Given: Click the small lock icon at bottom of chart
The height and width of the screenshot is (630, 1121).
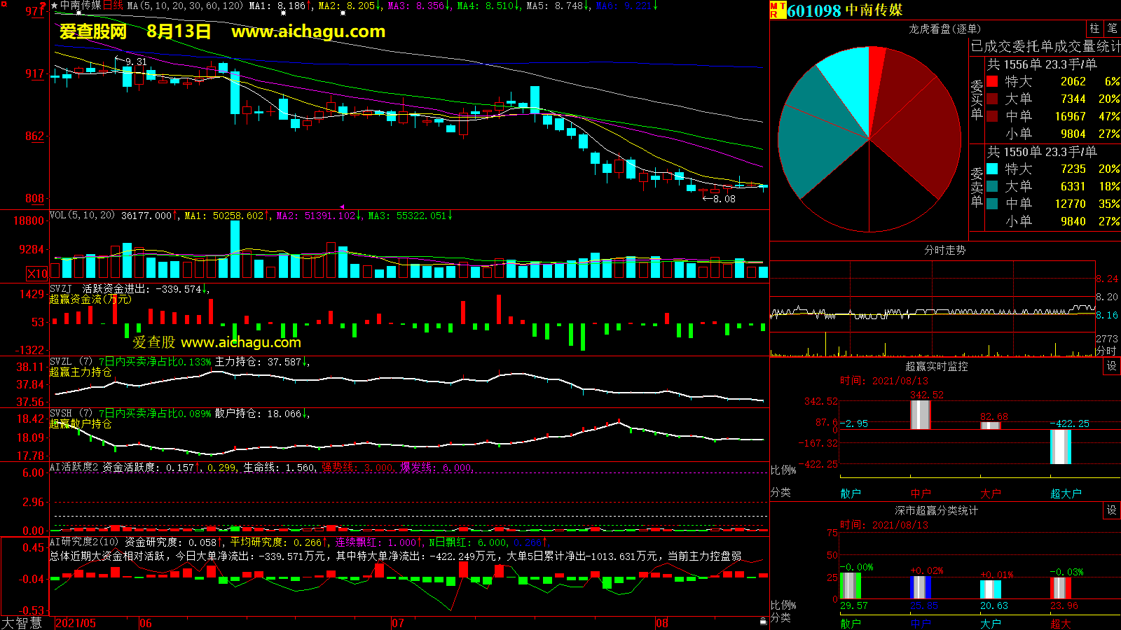Looking at the screenshot, I should 763,621.
